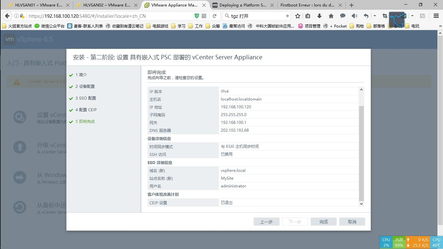Image resolution: width=443 pixels, height=249 pixels.
Task: Go to wizard step 1 简介
Action: click(81, 75)
